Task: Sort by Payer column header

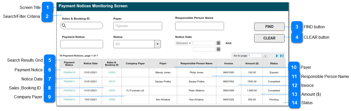Action: pyautogui.click(x=163, y=63)
